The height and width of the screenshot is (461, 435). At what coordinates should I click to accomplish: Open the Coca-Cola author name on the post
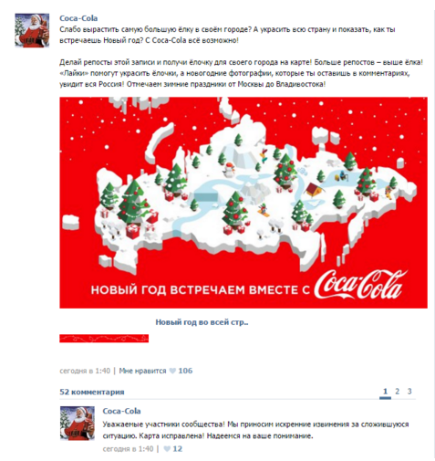(78, 18)
